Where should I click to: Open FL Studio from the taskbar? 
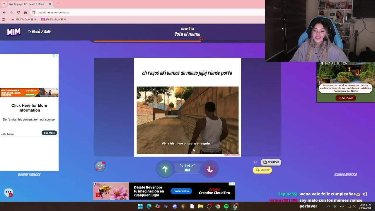pos(183,206)
